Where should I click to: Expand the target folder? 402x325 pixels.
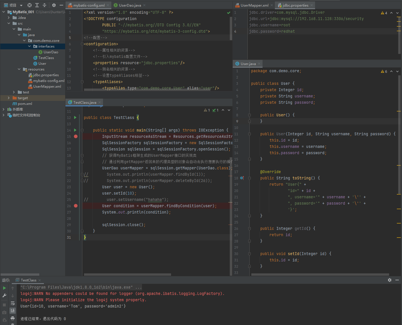pyautogui.click(x=9, y=98)
